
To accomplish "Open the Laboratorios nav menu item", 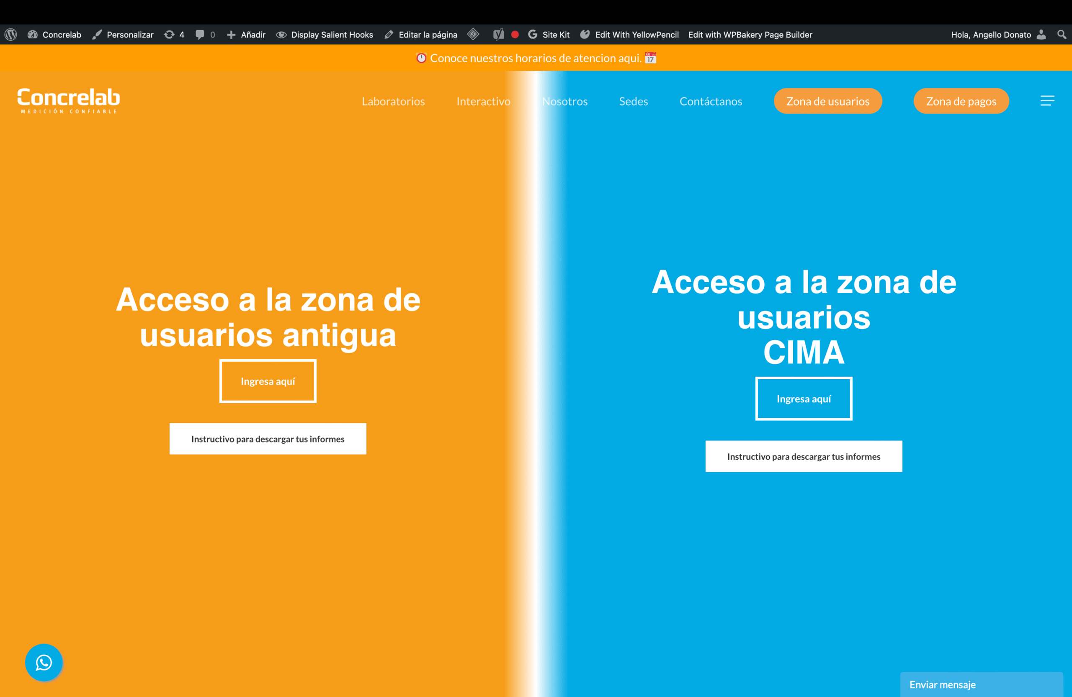I will point(393,101).
